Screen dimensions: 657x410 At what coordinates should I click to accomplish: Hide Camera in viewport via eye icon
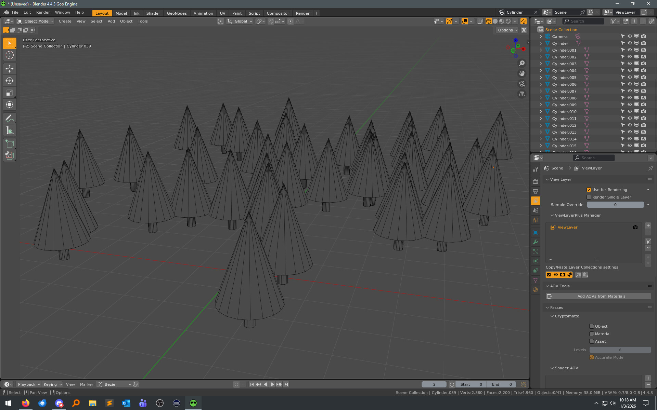tap(630, 36)
